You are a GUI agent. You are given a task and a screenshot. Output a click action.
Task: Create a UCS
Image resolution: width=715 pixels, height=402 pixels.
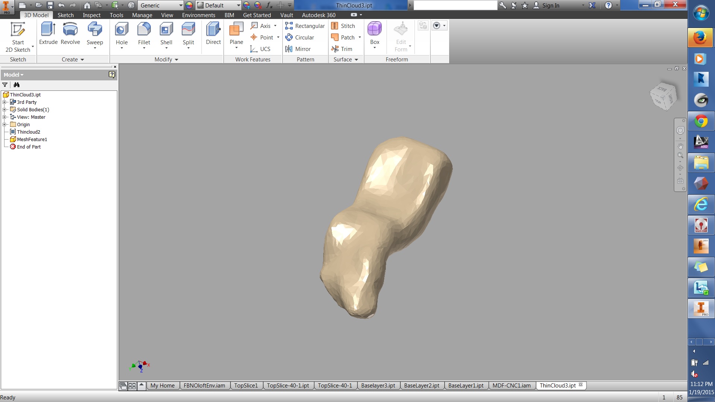(260, 49)
